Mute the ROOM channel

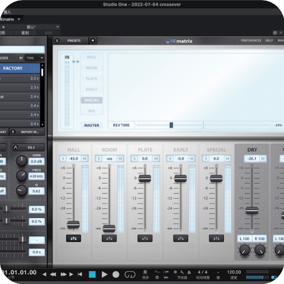point(120,159)
